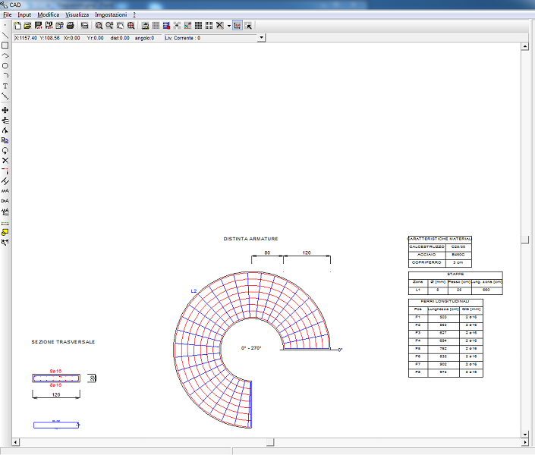
Task: Click the horizontal scrollbar thumb
Action: (x=270, y=442)
